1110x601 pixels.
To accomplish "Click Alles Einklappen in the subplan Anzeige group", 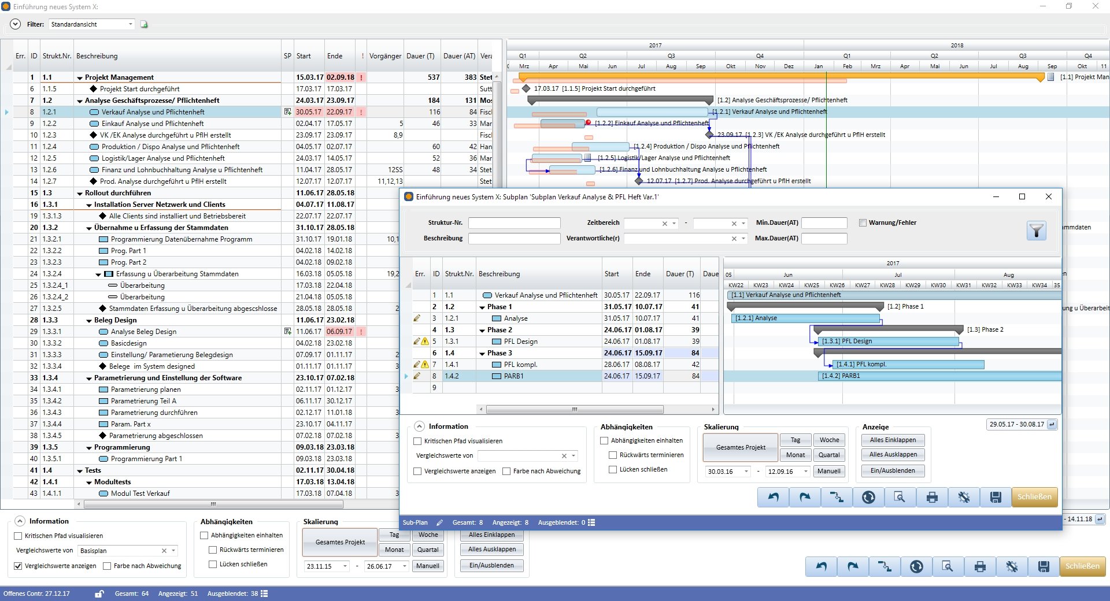I will (893, 440).
